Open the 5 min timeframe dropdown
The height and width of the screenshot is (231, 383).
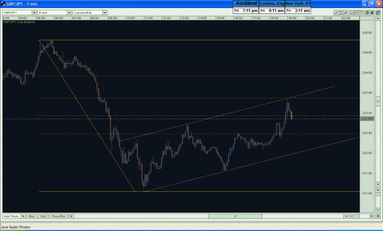click(x=69, y=13)
